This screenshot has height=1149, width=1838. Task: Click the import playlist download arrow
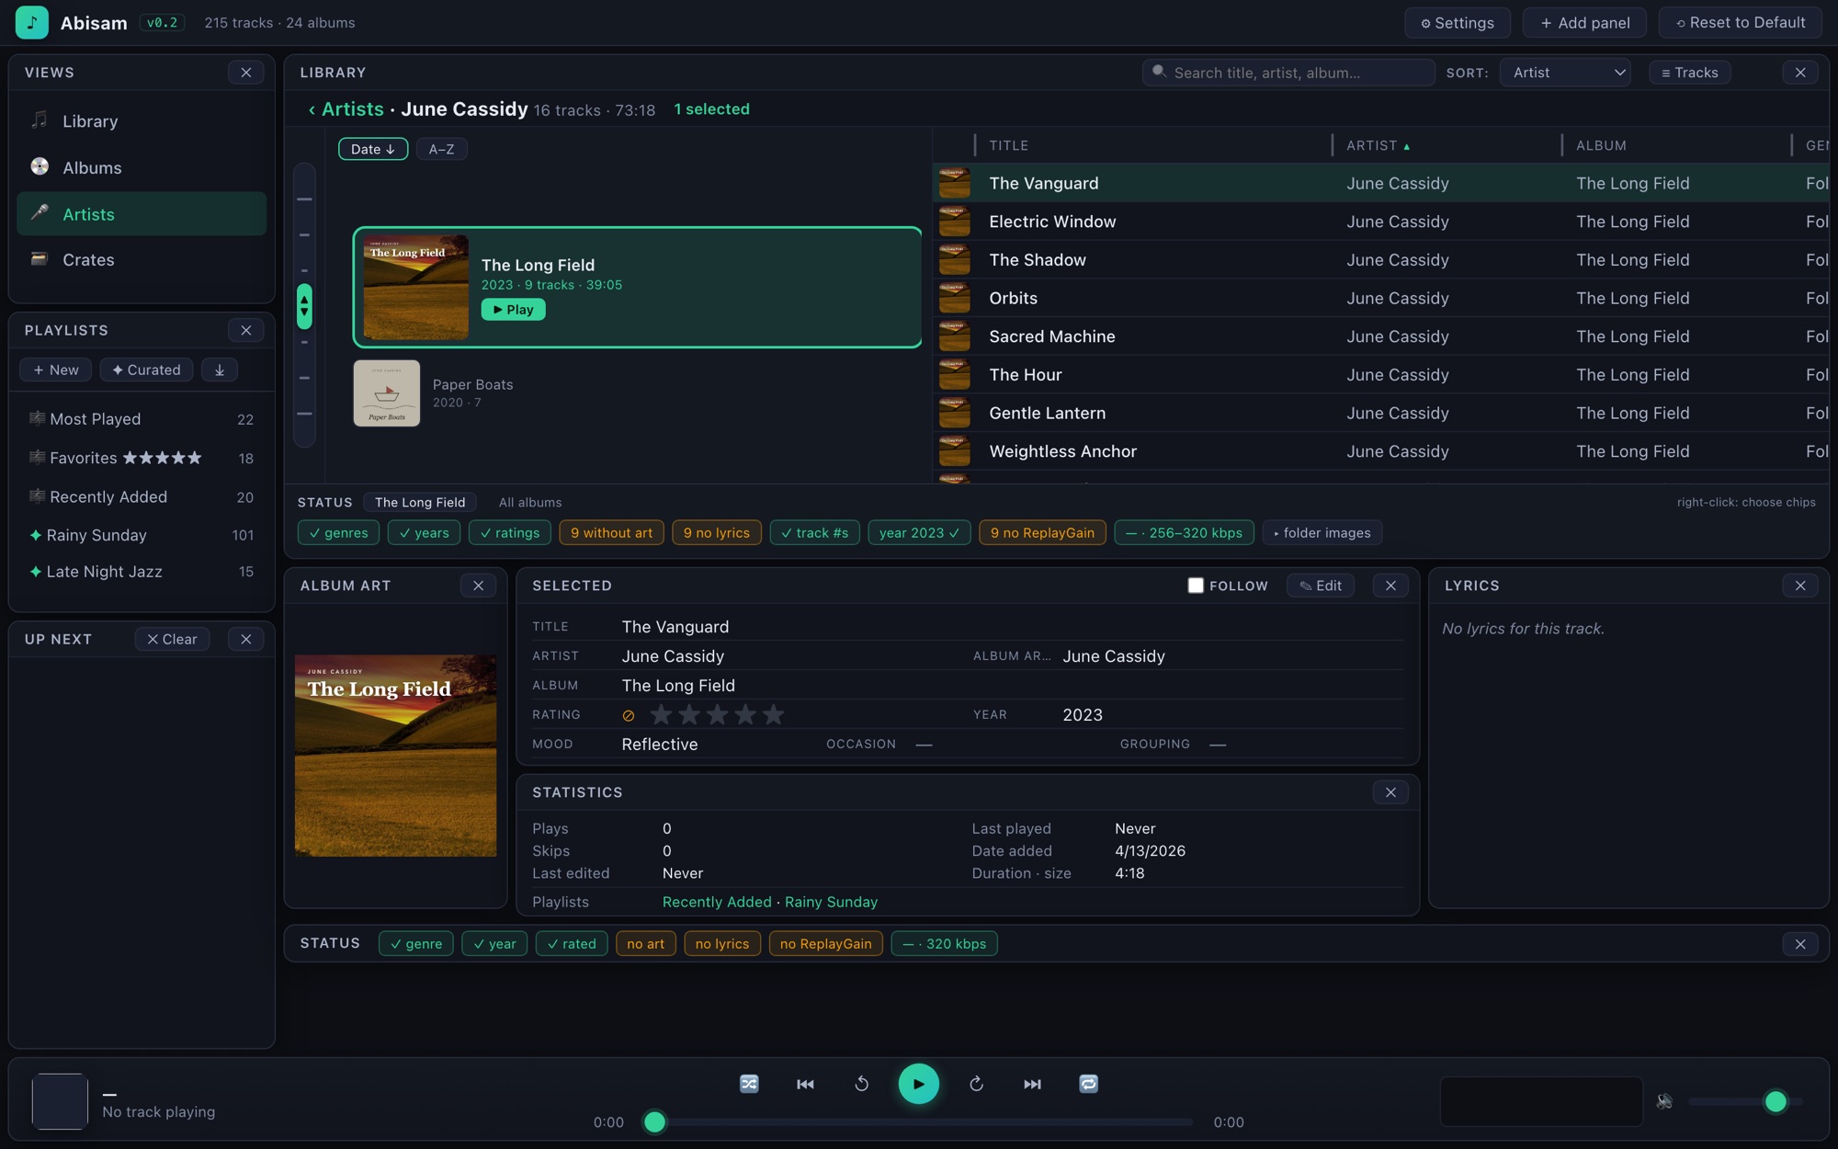coord(220,370)
